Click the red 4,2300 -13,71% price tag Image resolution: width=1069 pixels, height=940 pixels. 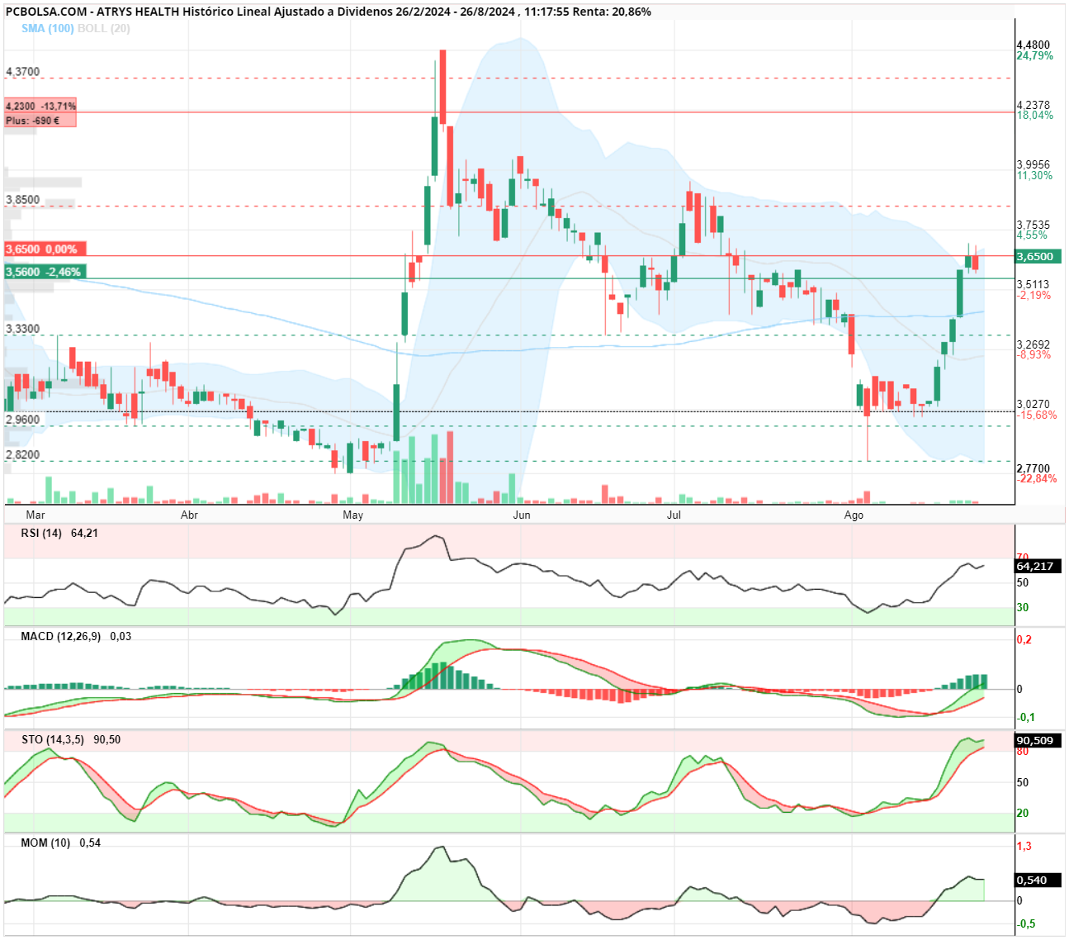click(40, 107)
